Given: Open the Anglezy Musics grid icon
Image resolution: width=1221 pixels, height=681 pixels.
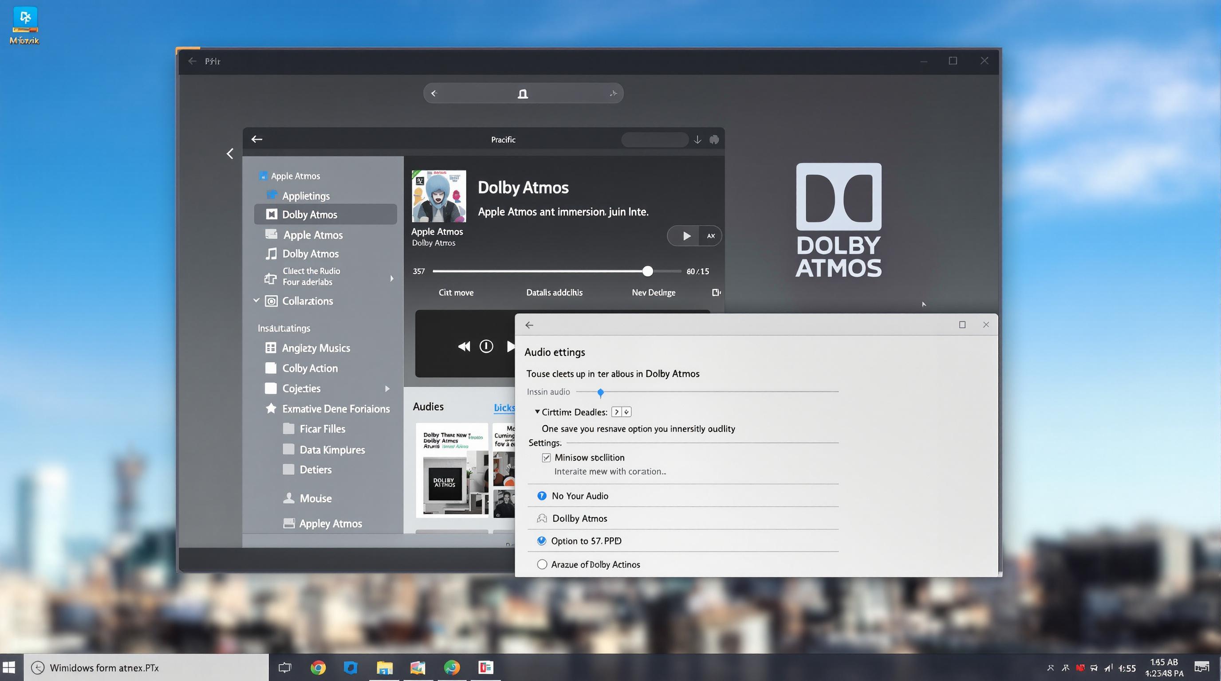Looking at the screenshot, I should tap(271, 348).
